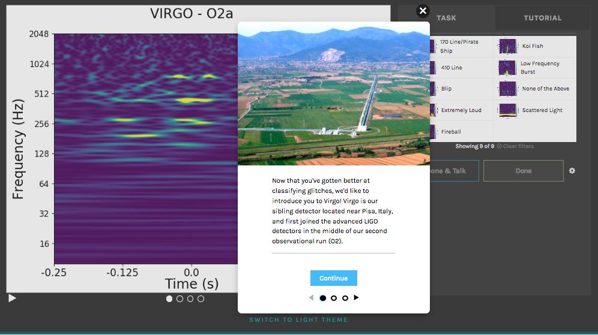The image size is (598, 335).
Task: Click the None of the Above thumbnail
Action: pos(507,89)
